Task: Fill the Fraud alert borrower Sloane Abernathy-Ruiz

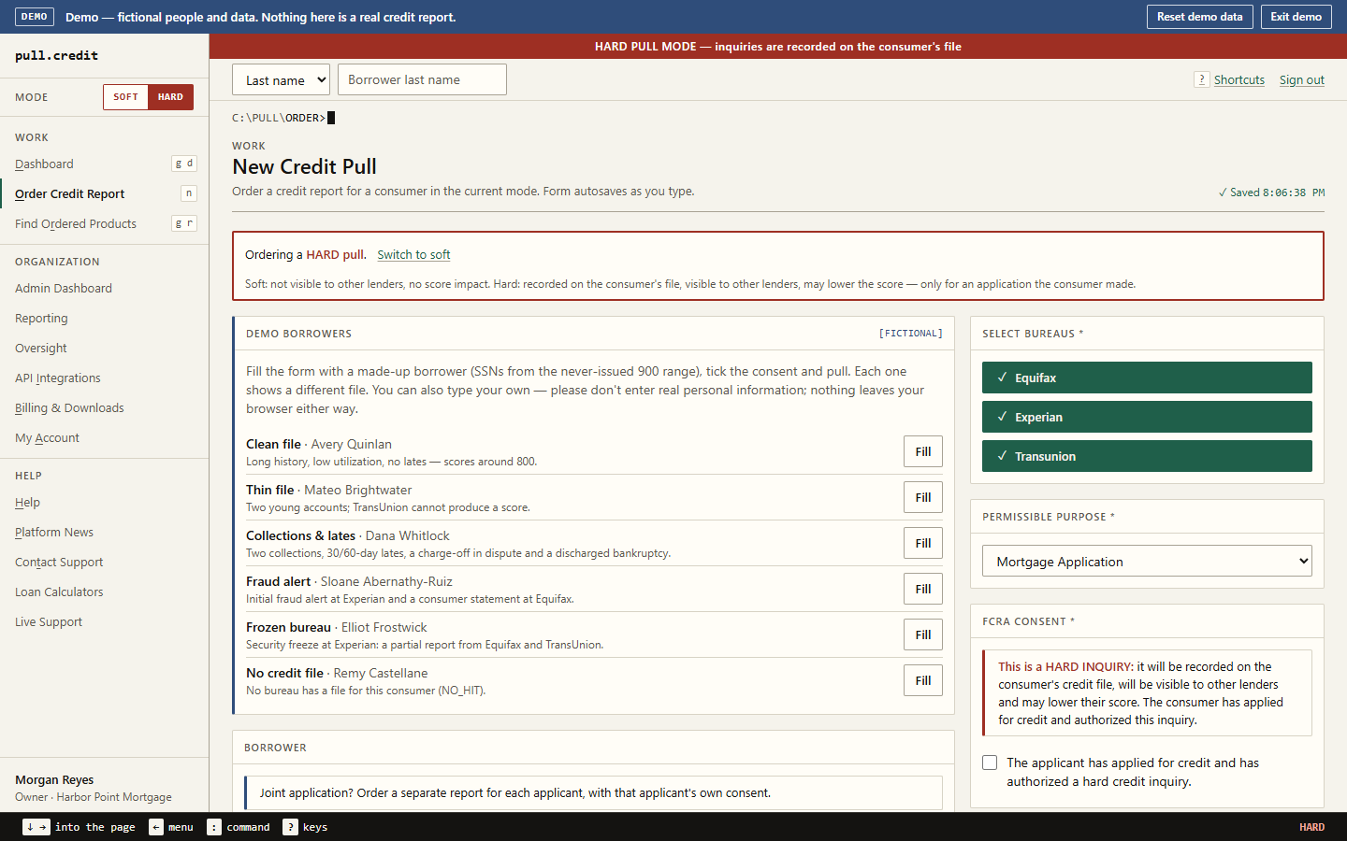Action: [923, 589]
